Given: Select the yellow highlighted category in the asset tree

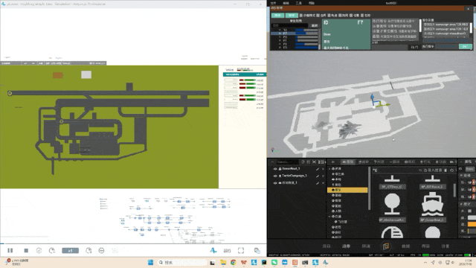Looking at the screenshot, I should click(347, 190).
